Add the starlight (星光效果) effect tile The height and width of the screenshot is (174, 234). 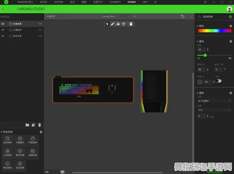(20, 165)
